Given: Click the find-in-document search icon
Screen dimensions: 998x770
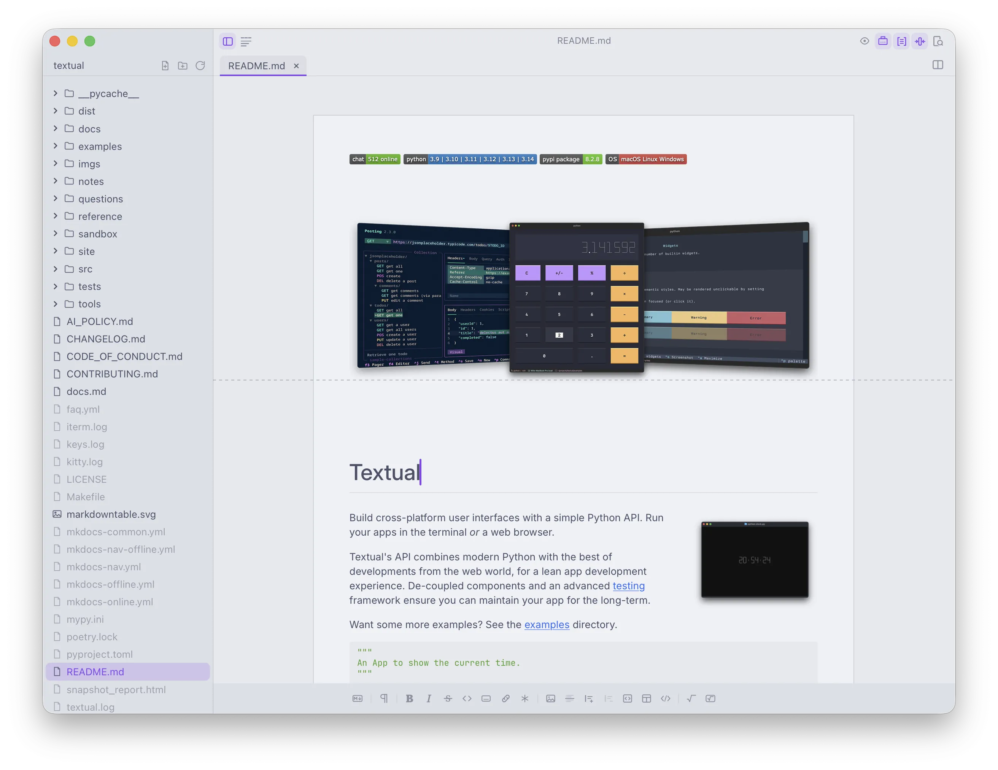Looking at the screenshot, I should click(x=938, y=41).
